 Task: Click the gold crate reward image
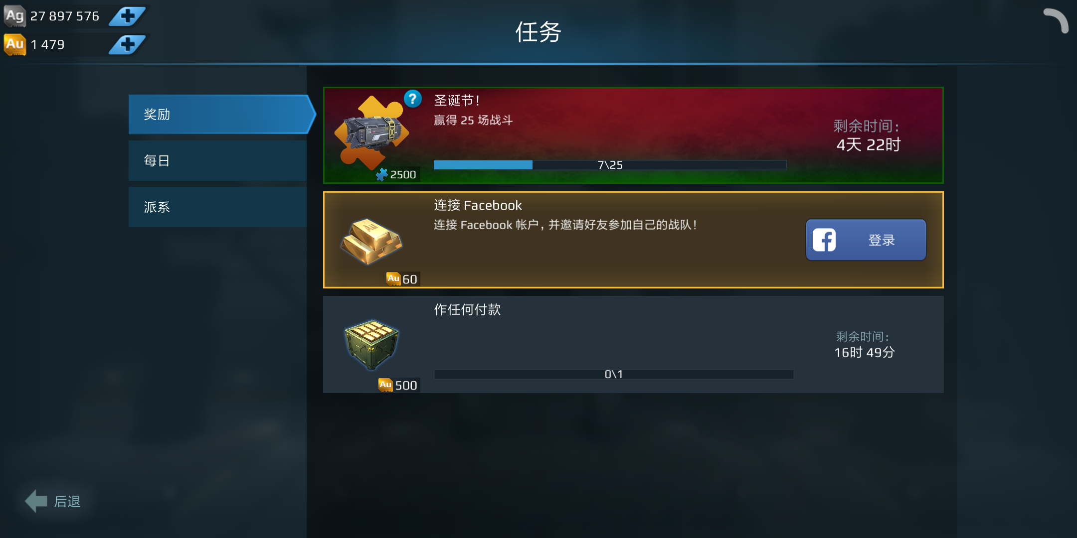(x=372, y=344)
